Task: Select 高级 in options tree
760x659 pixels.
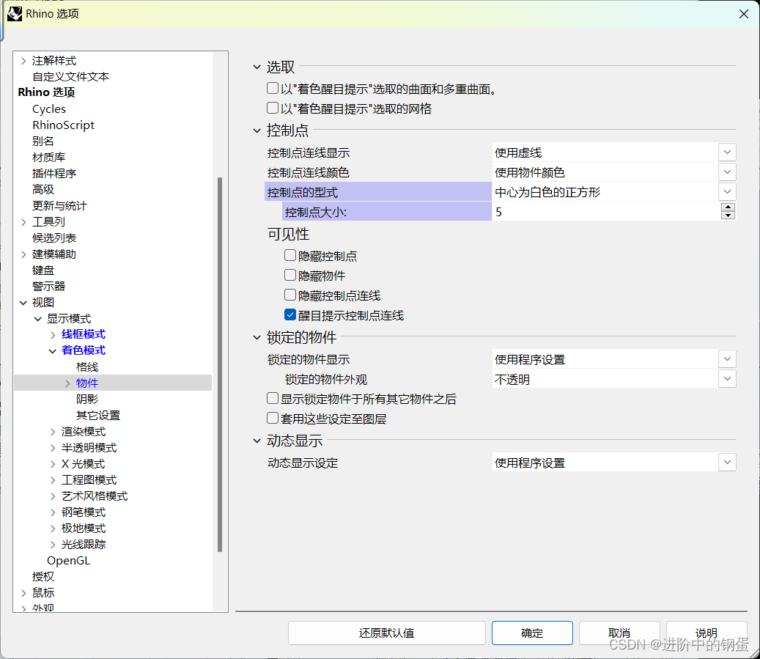Action: click(x=43, y=189)
